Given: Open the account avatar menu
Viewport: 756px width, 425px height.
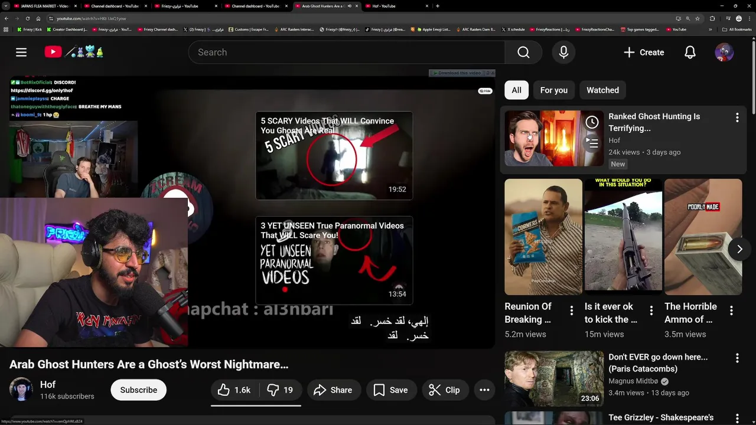Looking at the screenshot, I should 724,53.
